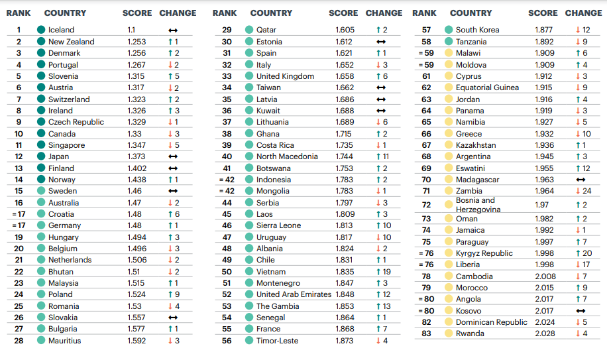Image resolution: width=607 pixels, height=356 pixels.
Task: Select the circle marker beside Bhutan
Action: tap(41, 271)
